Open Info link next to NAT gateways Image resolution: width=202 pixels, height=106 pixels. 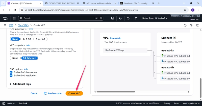(x=31, y=29)
